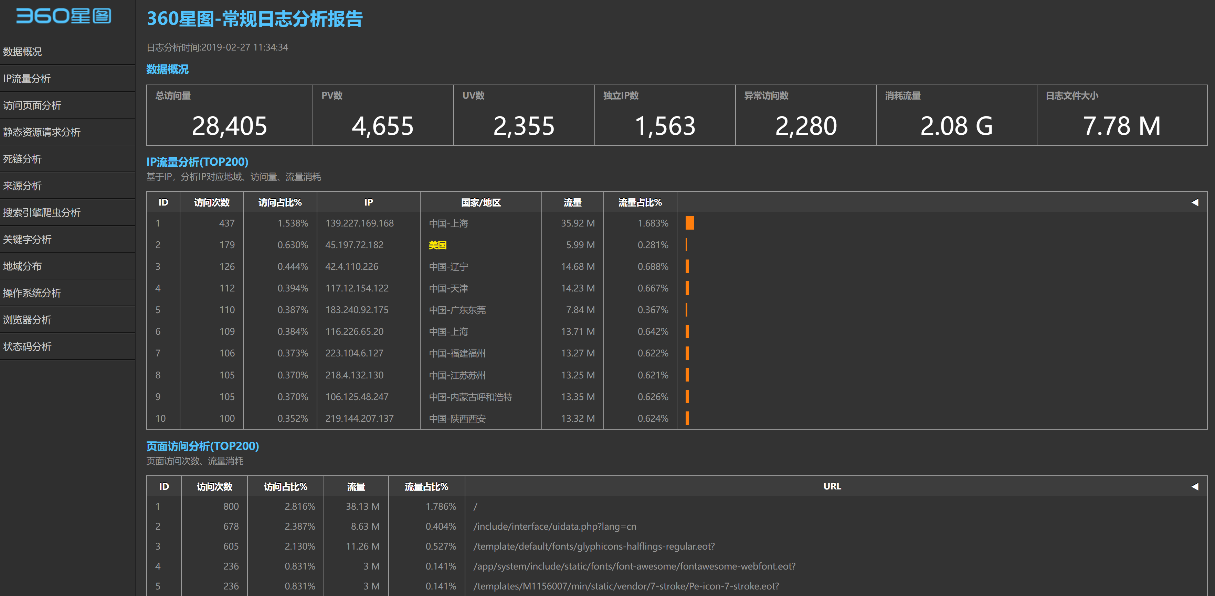1215x596 pixels.
Task: Select the IP 117.12.154.122
Action: coord(357,288)
